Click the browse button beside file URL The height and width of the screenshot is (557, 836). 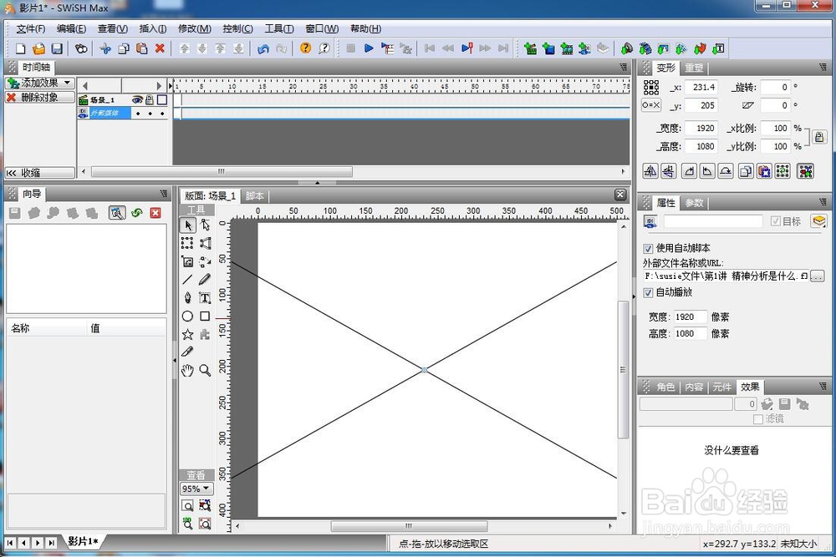[x=817, y=276]
